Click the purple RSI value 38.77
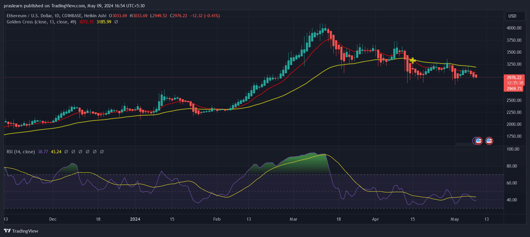This screenshot has height=237, width=530. click(43, 152)
